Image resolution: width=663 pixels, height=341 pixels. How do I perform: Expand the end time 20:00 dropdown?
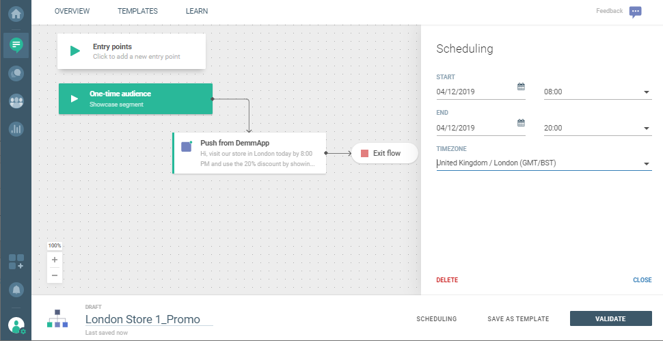(646, 128)
